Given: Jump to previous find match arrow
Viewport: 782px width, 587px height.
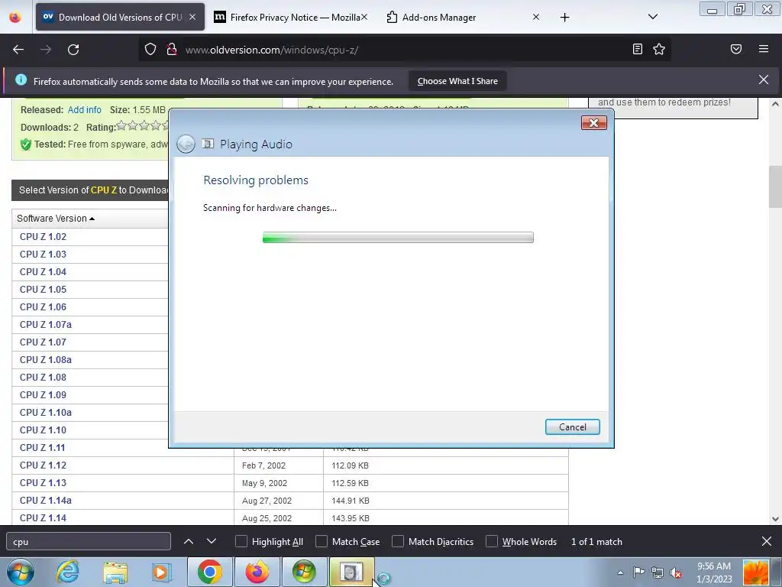Looking at the screenshot, I should point(189,541).
